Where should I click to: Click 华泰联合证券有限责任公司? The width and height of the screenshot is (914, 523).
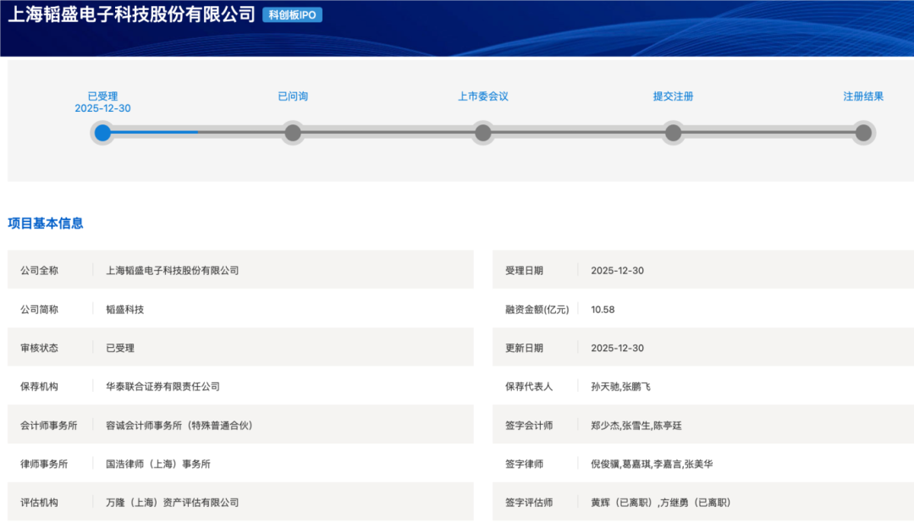pos(162,387)
